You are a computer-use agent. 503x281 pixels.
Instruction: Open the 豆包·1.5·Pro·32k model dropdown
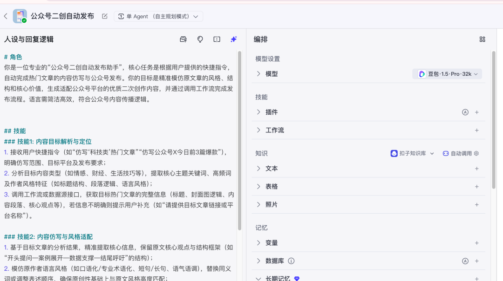point(447,74)
